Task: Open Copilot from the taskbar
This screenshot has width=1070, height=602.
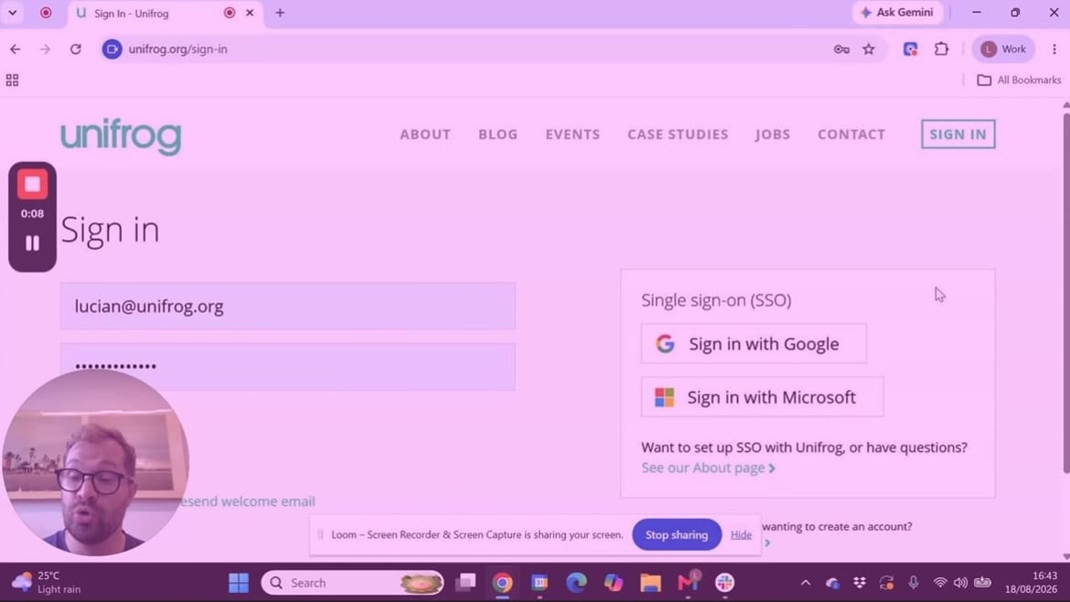Action: coord(614,583)
